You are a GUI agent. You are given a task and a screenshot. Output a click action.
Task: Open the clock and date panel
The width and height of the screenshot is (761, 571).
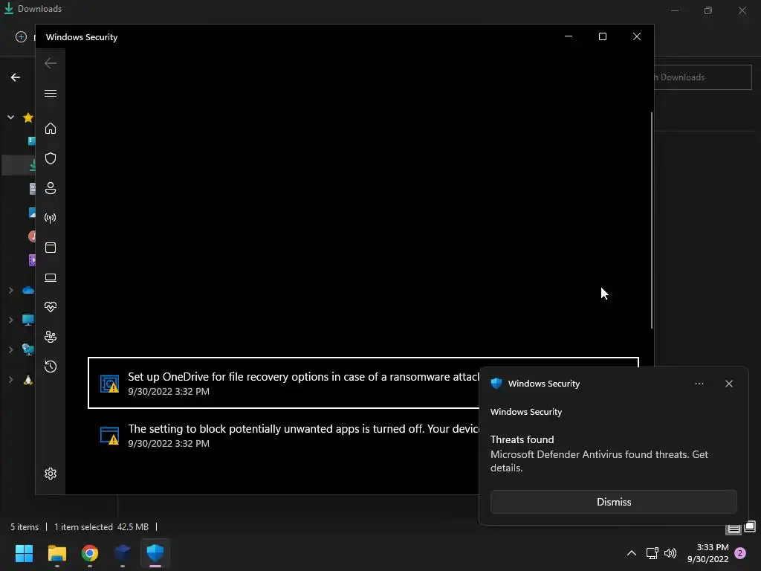click(707, 553)
